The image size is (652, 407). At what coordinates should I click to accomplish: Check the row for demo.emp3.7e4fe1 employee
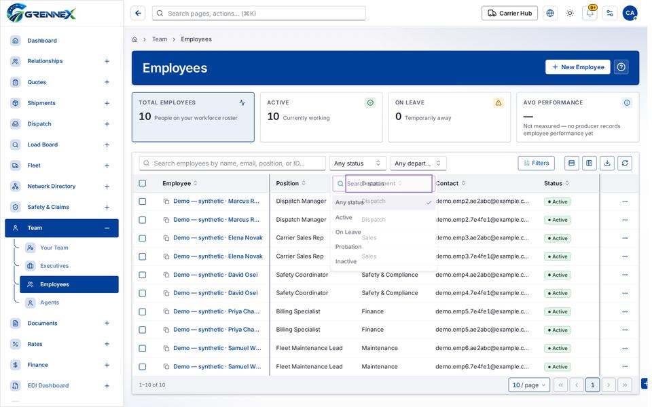click(143, 256)
